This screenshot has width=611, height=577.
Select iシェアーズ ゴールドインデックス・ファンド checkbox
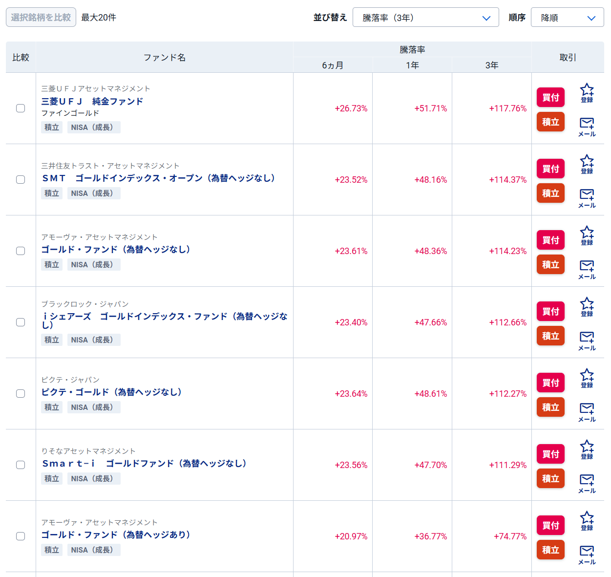click(21, 322)
